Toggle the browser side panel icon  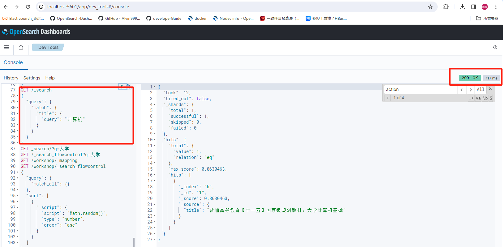474,7
